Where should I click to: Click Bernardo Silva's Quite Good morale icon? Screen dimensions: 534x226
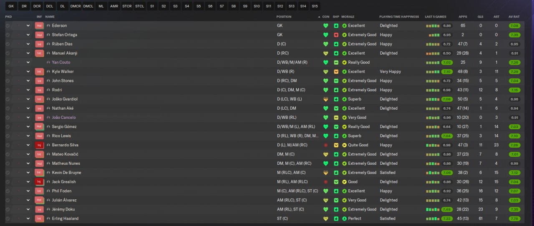tap(345, 145)
